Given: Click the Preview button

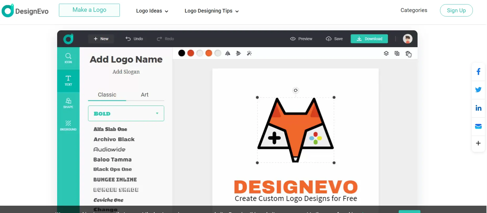Looking at the screenshot, I should [x=301, y=39].
